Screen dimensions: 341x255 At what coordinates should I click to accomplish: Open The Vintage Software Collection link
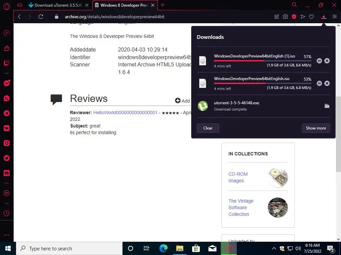(241, 208)
